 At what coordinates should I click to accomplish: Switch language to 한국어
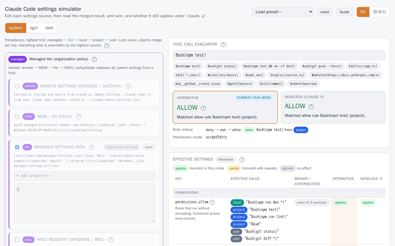[380, 12]
